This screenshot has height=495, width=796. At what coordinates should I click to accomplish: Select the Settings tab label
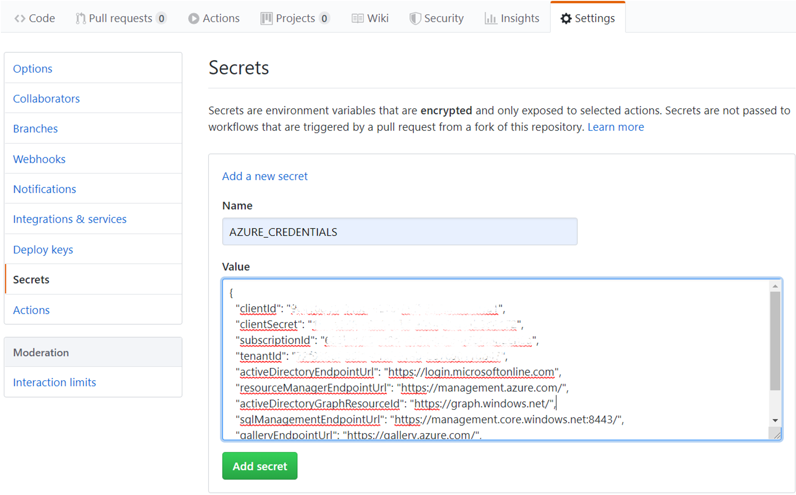[x=594, y=18]
